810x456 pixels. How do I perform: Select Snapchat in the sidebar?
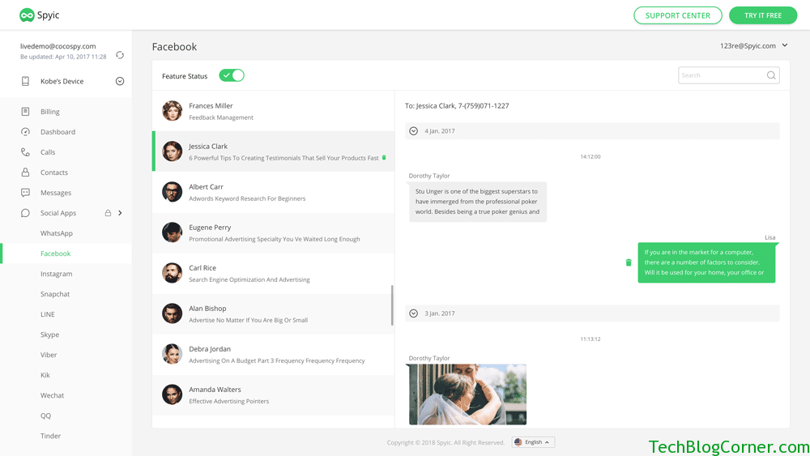[55, 294]
